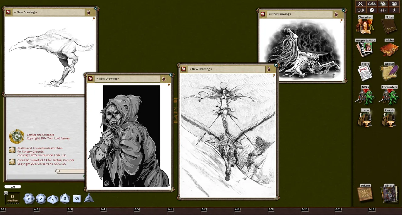Open the Items backpack
The width and height of the screenshot is (402, 215).
pyautogui.click(x=365, y=118)
